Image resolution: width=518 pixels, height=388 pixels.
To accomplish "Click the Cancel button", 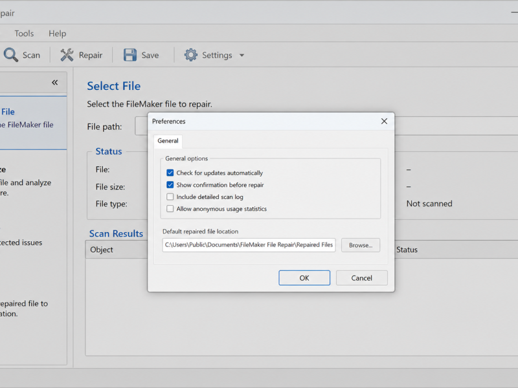I will pos(362,278).
